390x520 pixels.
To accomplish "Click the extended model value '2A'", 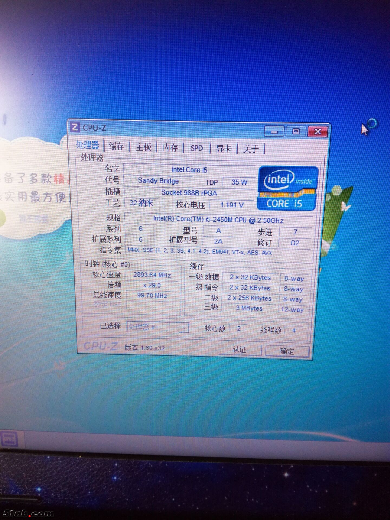I will coord(218,241).
